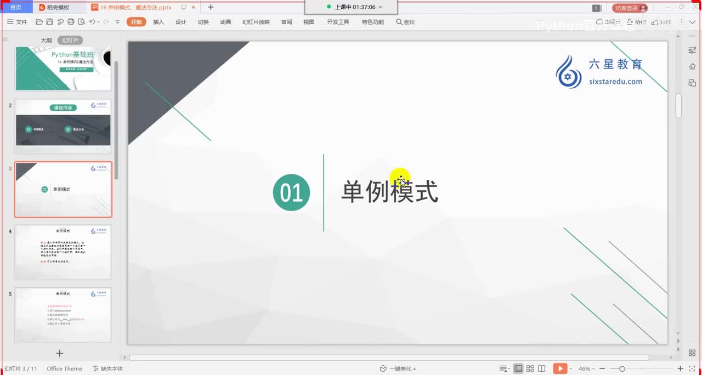Switch to the 大纲 outline view
Screen dimensions: 702x375
(x=46, y=41)
